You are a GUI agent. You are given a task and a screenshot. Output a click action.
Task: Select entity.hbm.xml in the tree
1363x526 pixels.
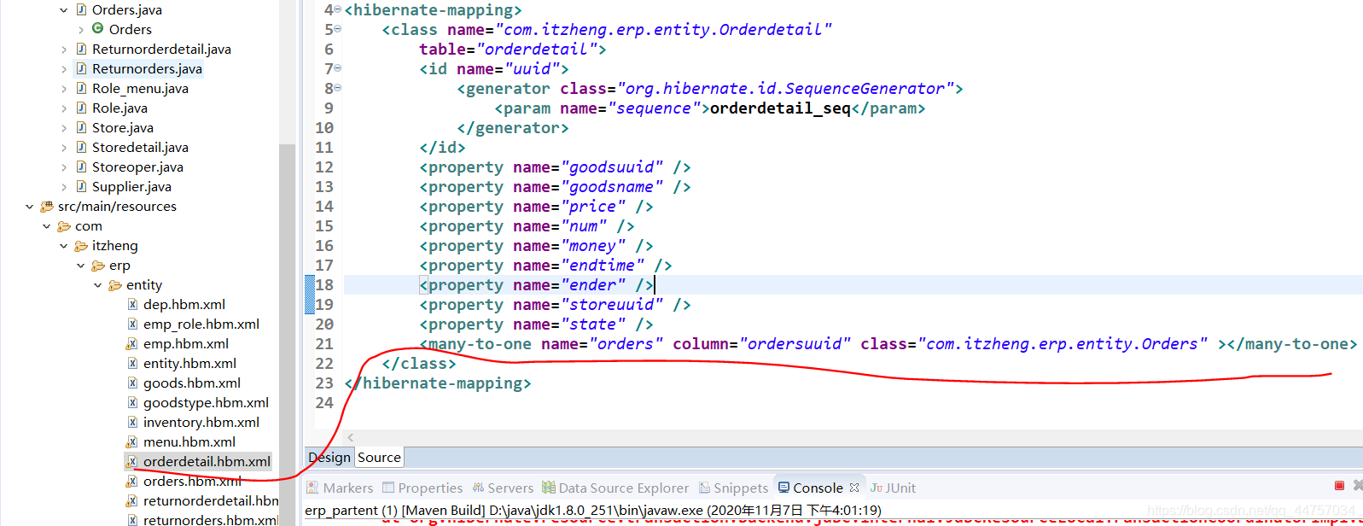[189, 364]
